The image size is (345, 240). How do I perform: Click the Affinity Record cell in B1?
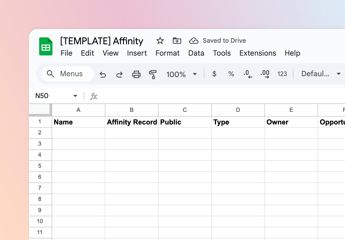132,122
